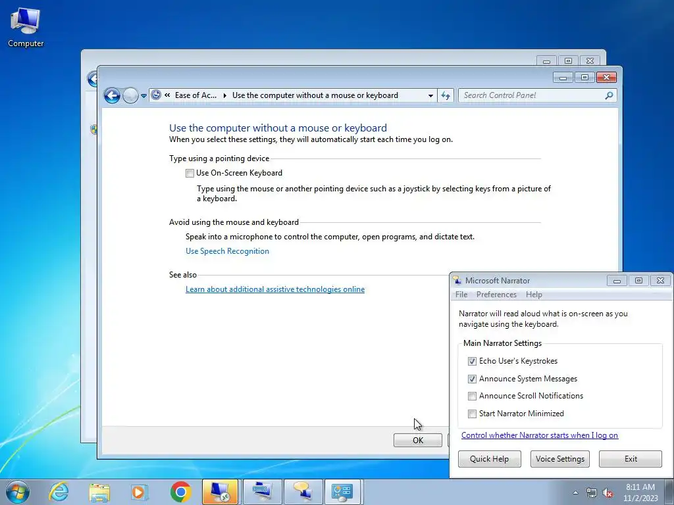Enable Use On-Screen Keyboard checkbox
Image resolution: width=674 pixels, height=505 pixels.
190,173
